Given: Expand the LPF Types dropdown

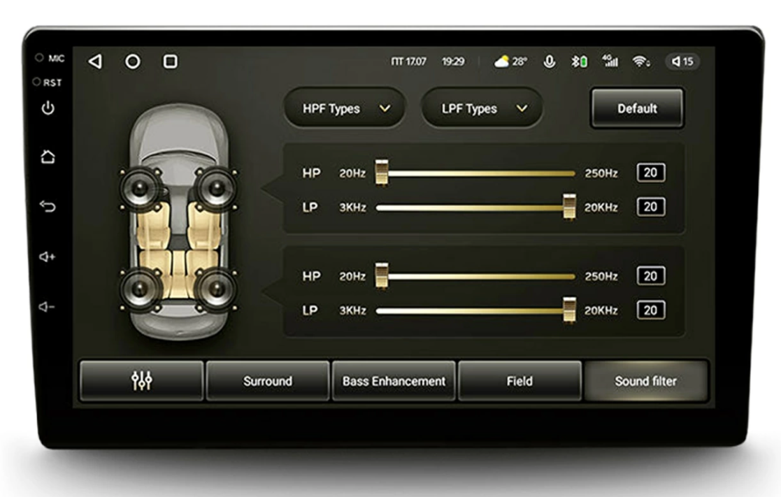Looking at the screenshot, I should pyautogui.click(x=482, y=108).
